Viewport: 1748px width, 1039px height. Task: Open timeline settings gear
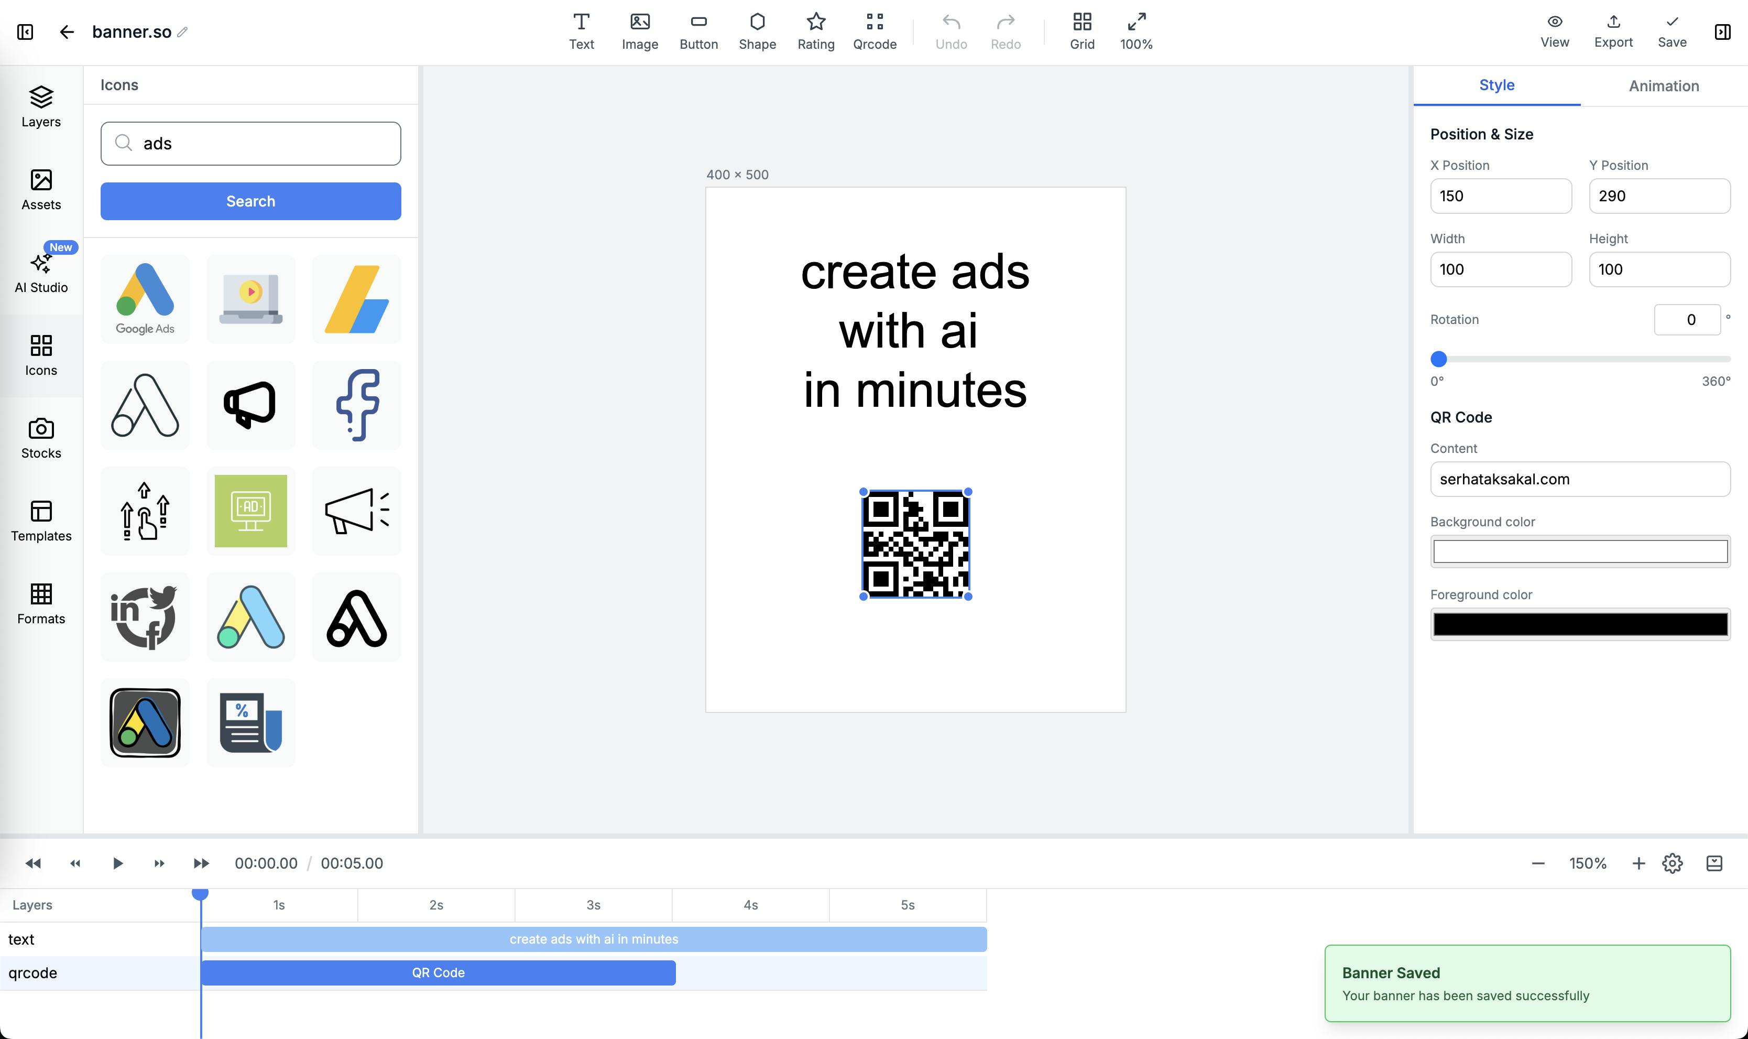1671,863
